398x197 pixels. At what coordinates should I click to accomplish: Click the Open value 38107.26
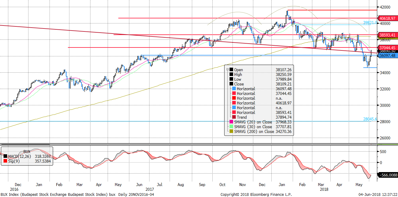(284, 70)
